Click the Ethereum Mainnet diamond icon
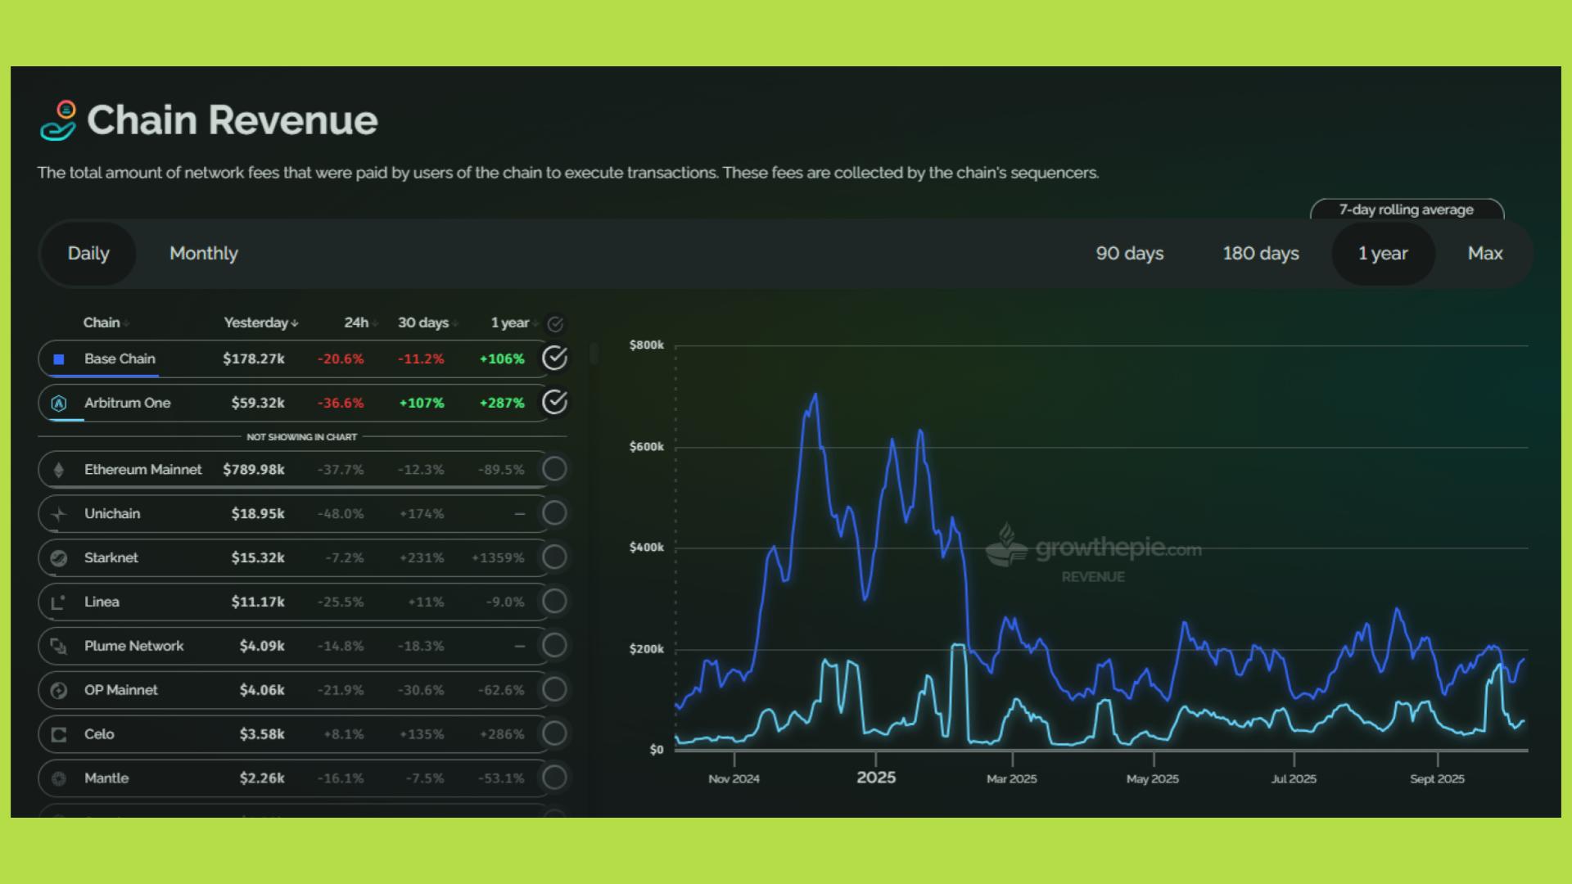Viewport: 1572px width, 884px height. [x=59, y=470]
